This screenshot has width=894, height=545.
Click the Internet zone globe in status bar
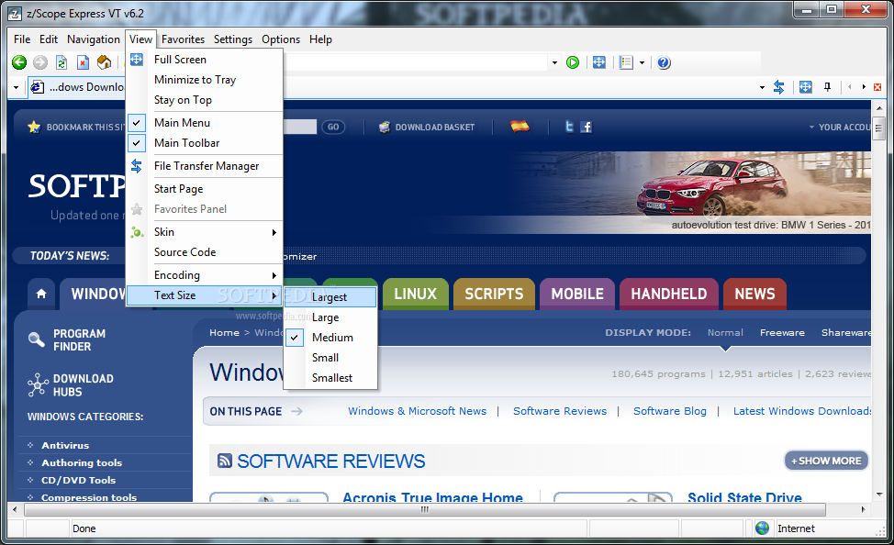[762, 528]
